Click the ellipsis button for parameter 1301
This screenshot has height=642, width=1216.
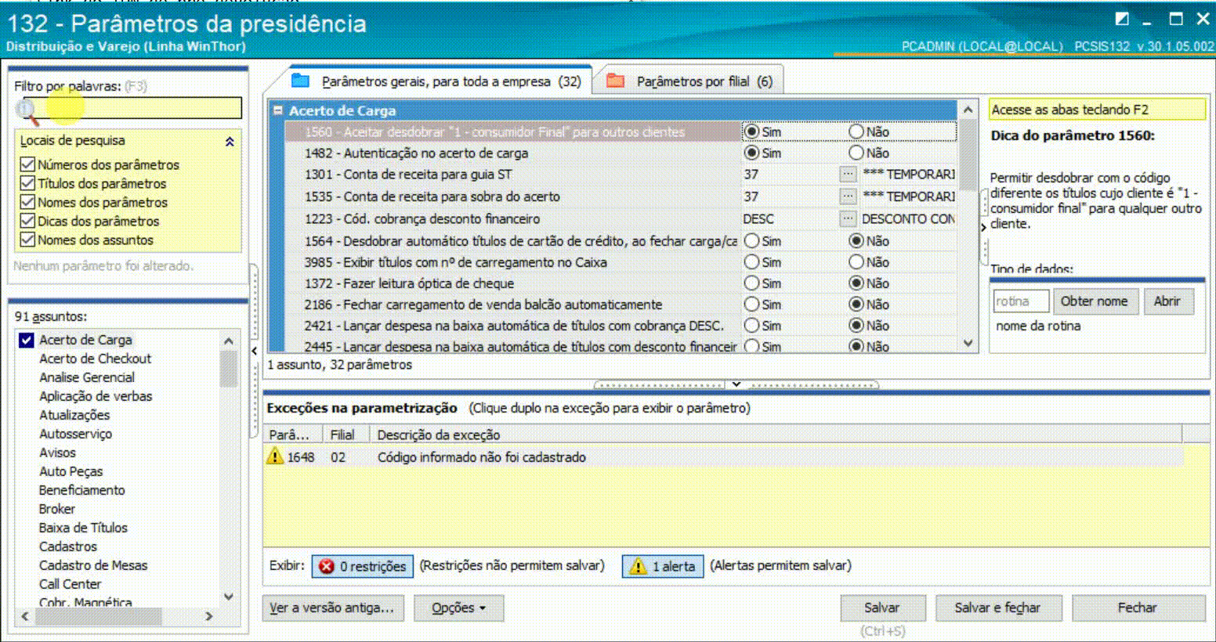pos(848,175)
